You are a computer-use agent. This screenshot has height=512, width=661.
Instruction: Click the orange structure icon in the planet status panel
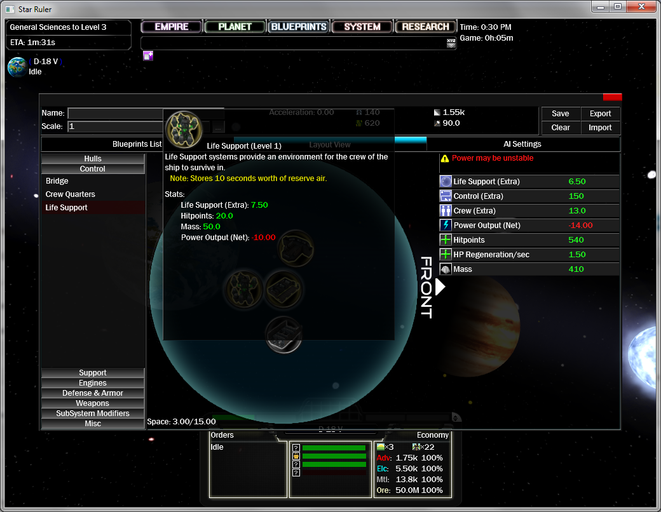click(x=296, y=456)
